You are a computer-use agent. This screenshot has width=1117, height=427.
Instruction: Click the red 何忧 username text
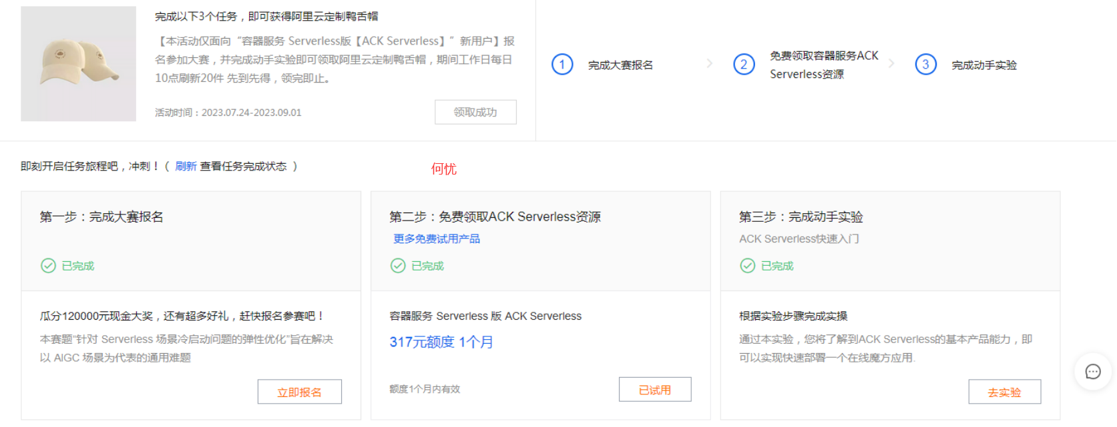444,169
